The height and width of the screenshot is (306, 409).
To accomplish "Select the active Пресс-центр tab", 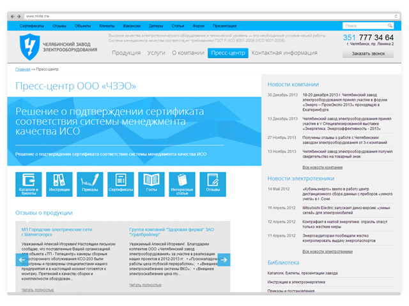I will coord(228,53).
